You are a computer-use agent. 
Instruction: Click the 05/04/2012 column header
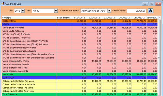139,18
